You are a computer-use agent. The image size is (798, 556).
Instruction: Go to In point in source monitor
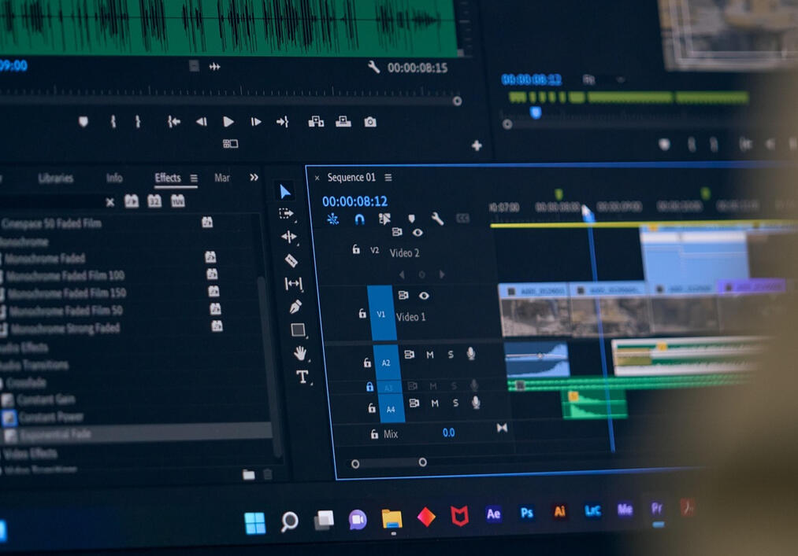click(174, 121)
